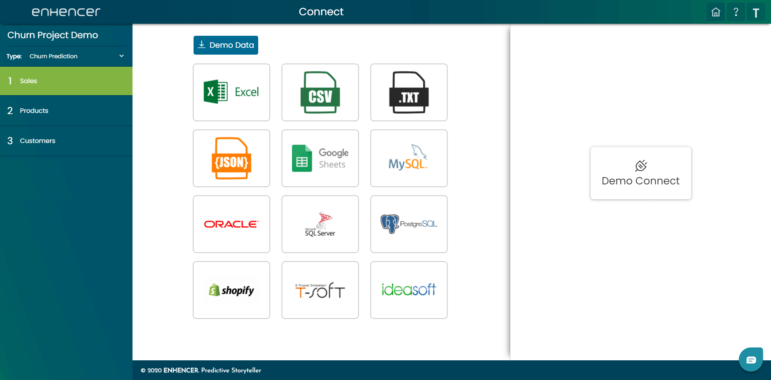
Task: Select the JSON data source
Action: click(231, 158)
